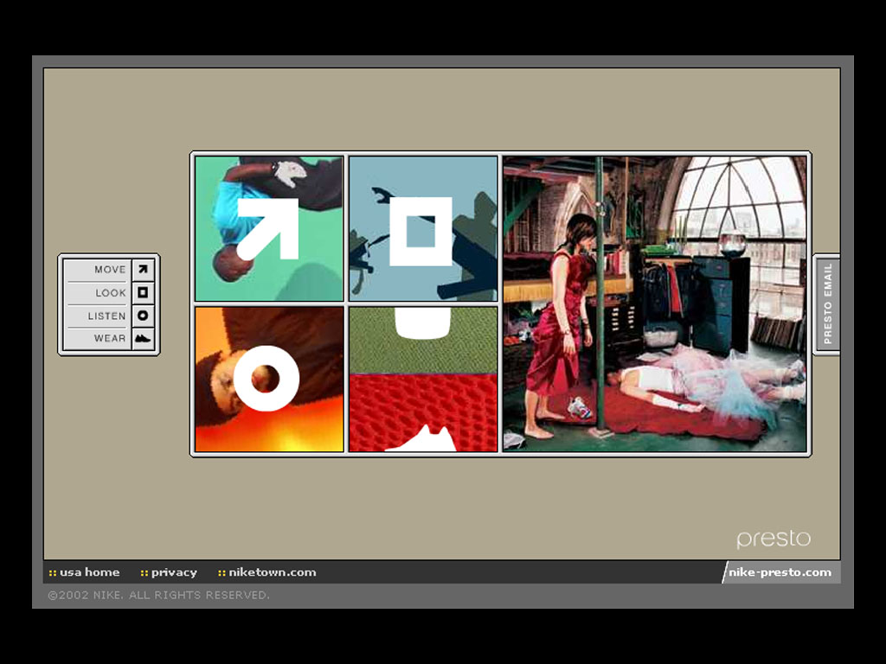This screenshot has width=886, height=664.
Task: Click the MOVE arrow icon in the side menu
Action: pyautogui.click(x=143, y=270)
